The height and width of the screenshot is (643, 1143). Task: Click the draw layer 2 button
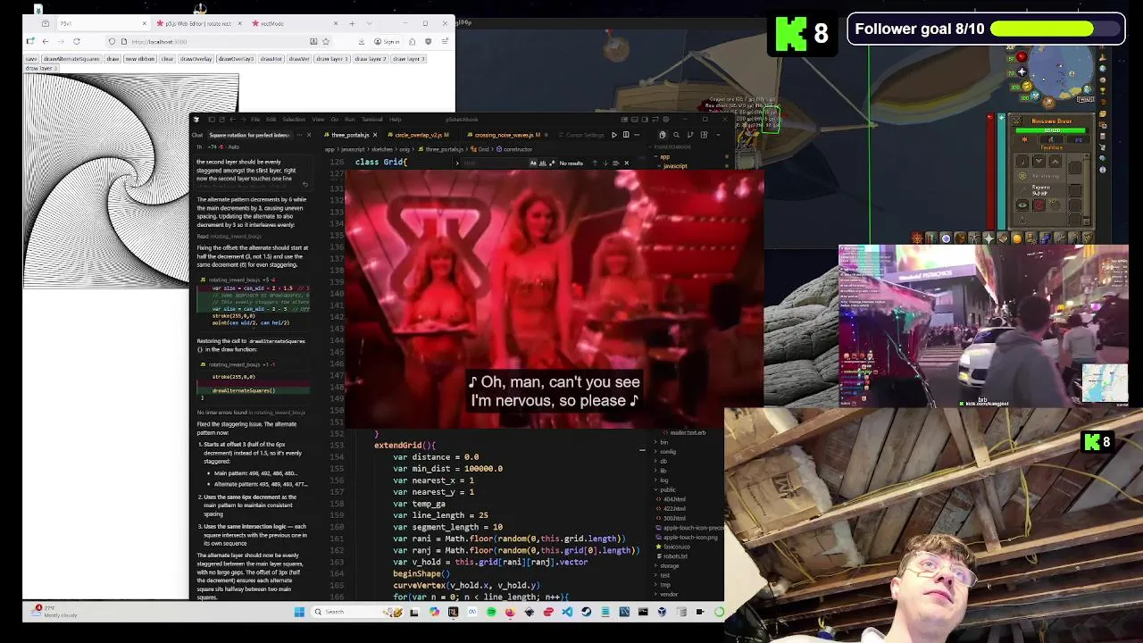click(x=370, y=59)
